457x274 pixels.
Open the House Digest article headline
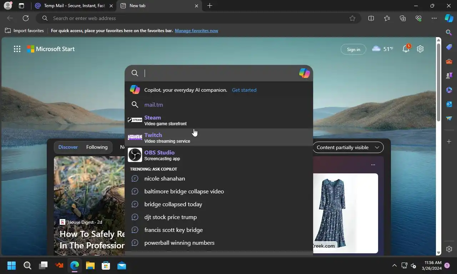pos(92,240)
